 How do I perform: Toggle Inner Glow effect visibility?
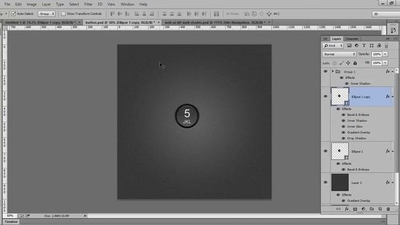343,126
